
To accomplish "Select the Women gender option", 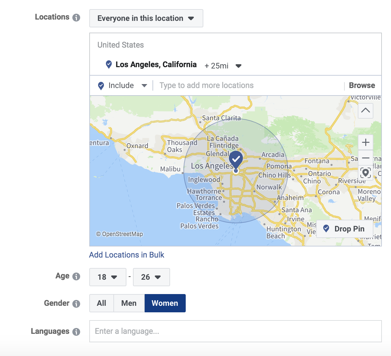I will tap(165, 303).
